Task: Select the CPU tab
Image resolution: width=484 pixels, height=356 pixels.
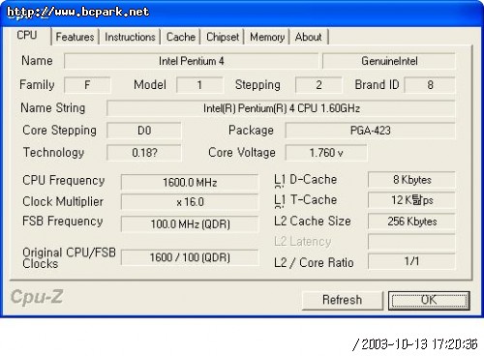Action: click(x=27, y=35)
